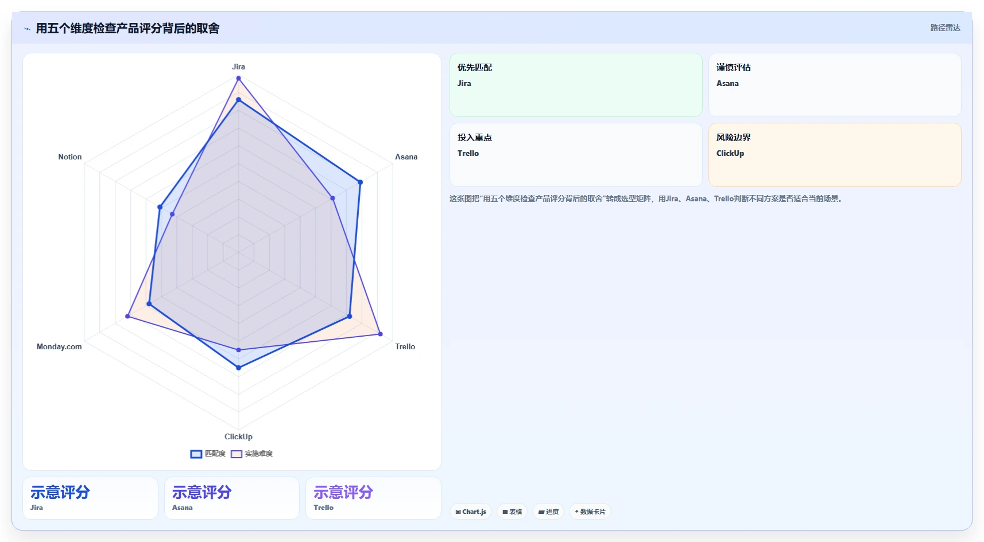Open the 谨慎评估 Asana card
This screenshot has width=984, height=542.
click(835, 85)
